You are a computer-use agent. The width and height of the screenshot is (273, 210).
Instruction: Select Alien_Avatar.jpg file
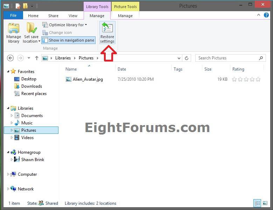pos(87,79)
